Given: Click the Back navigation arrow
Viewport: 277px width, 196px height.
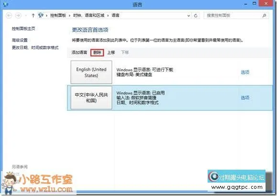Looking at the screenshot, I should 9,16.
